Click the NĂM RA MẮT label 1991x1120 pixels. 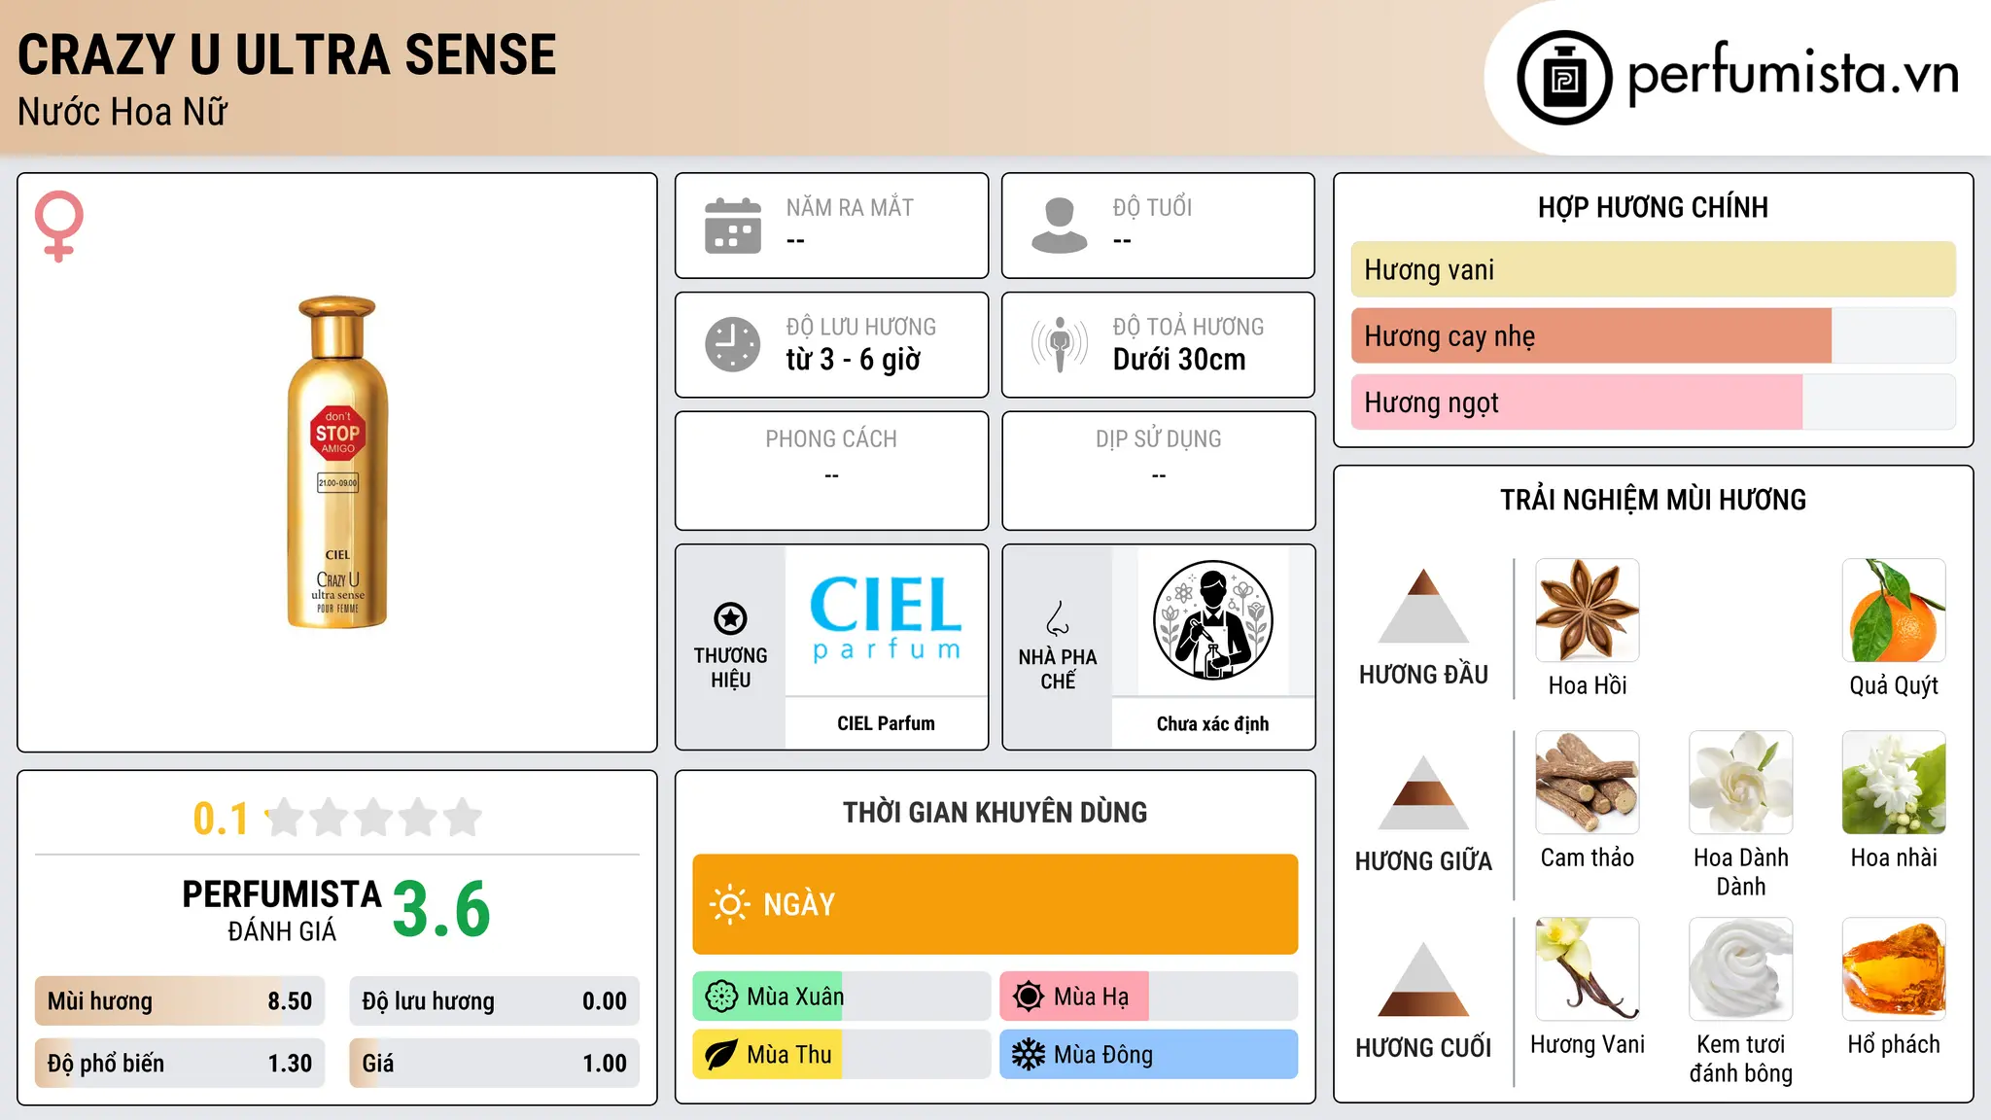pos(850,207)
